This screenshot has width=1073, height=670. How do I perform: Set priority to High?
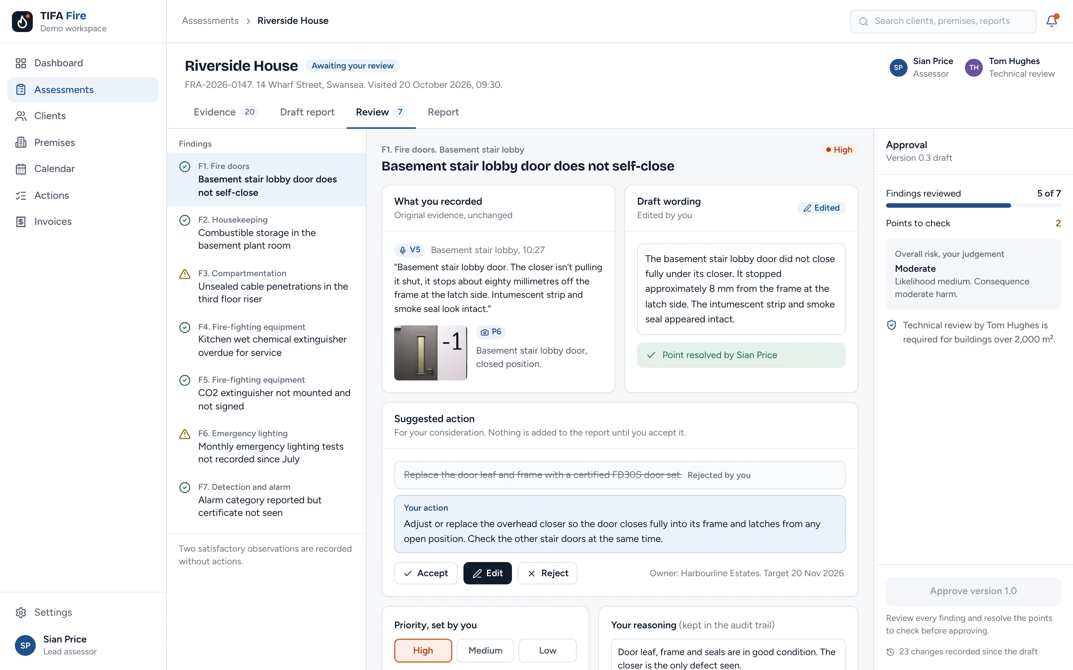[422, 650]
